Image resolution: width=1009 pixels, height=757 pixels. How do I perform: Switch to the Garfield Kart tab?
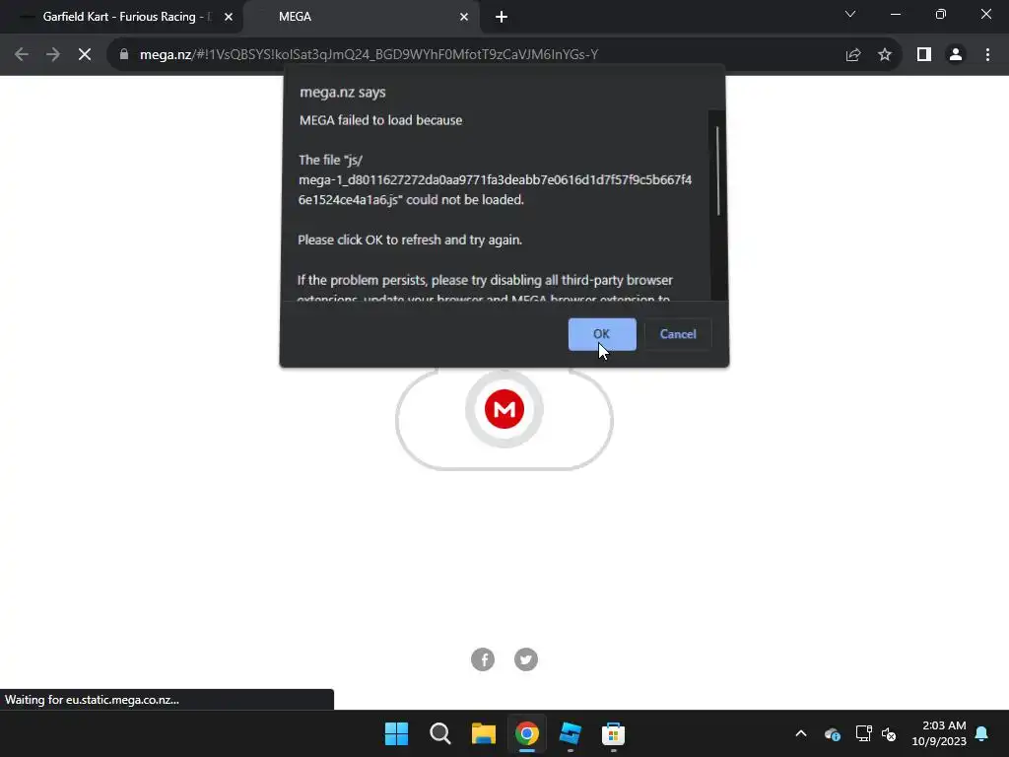tap(120, 17)
